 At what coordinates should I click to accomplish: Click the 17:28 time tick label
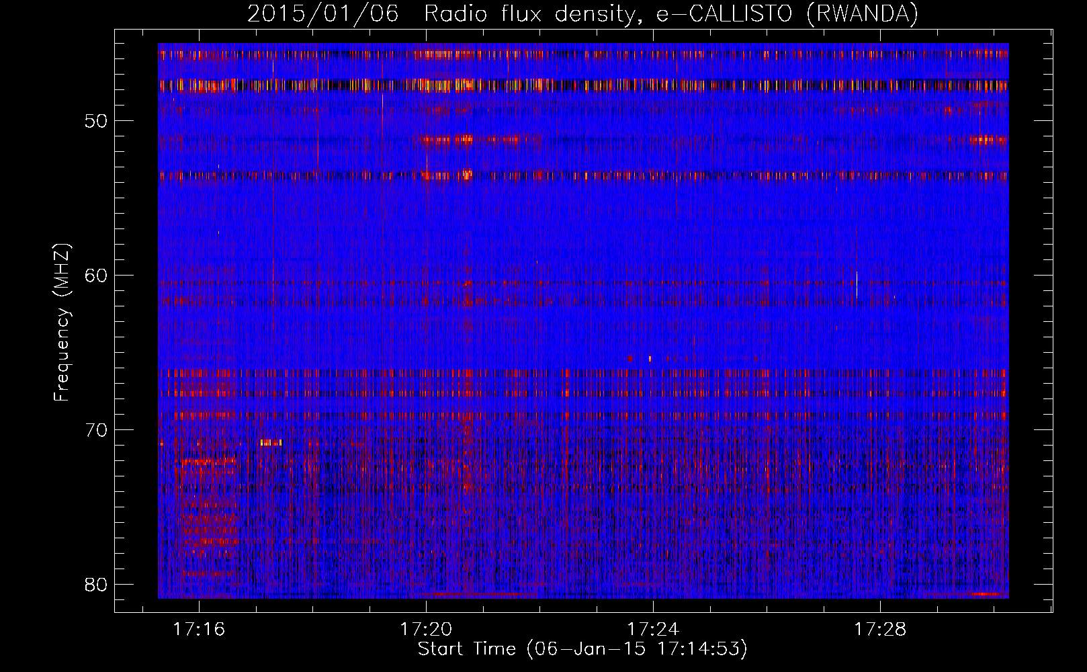pos(880,630)
